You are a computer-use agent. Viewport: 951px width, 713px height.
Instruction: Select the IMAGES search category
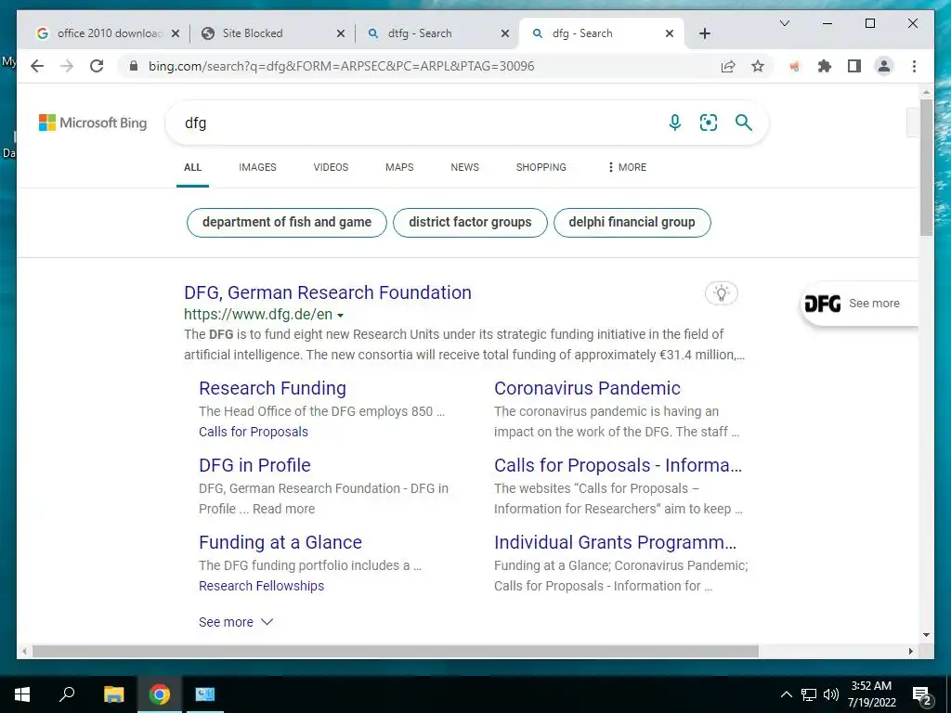257,167
